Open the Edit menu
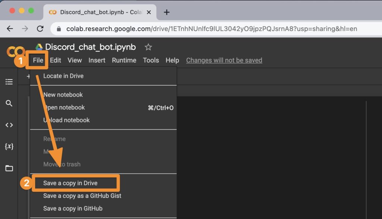This screenshot has height=219, width=382. [x=56, y=60]
